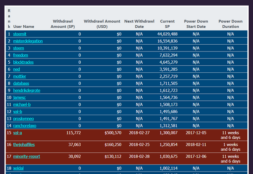Select the 16,554,836 Current SP value

[168, 41]
